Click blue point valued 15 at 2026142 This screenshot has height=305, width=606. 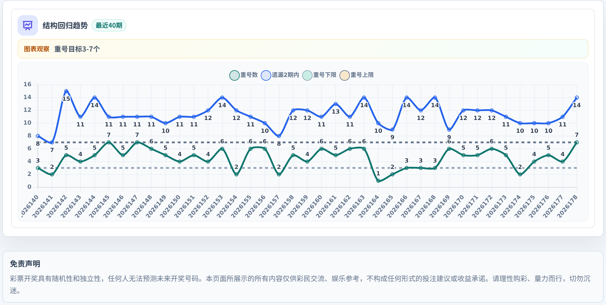coord(66,91)
